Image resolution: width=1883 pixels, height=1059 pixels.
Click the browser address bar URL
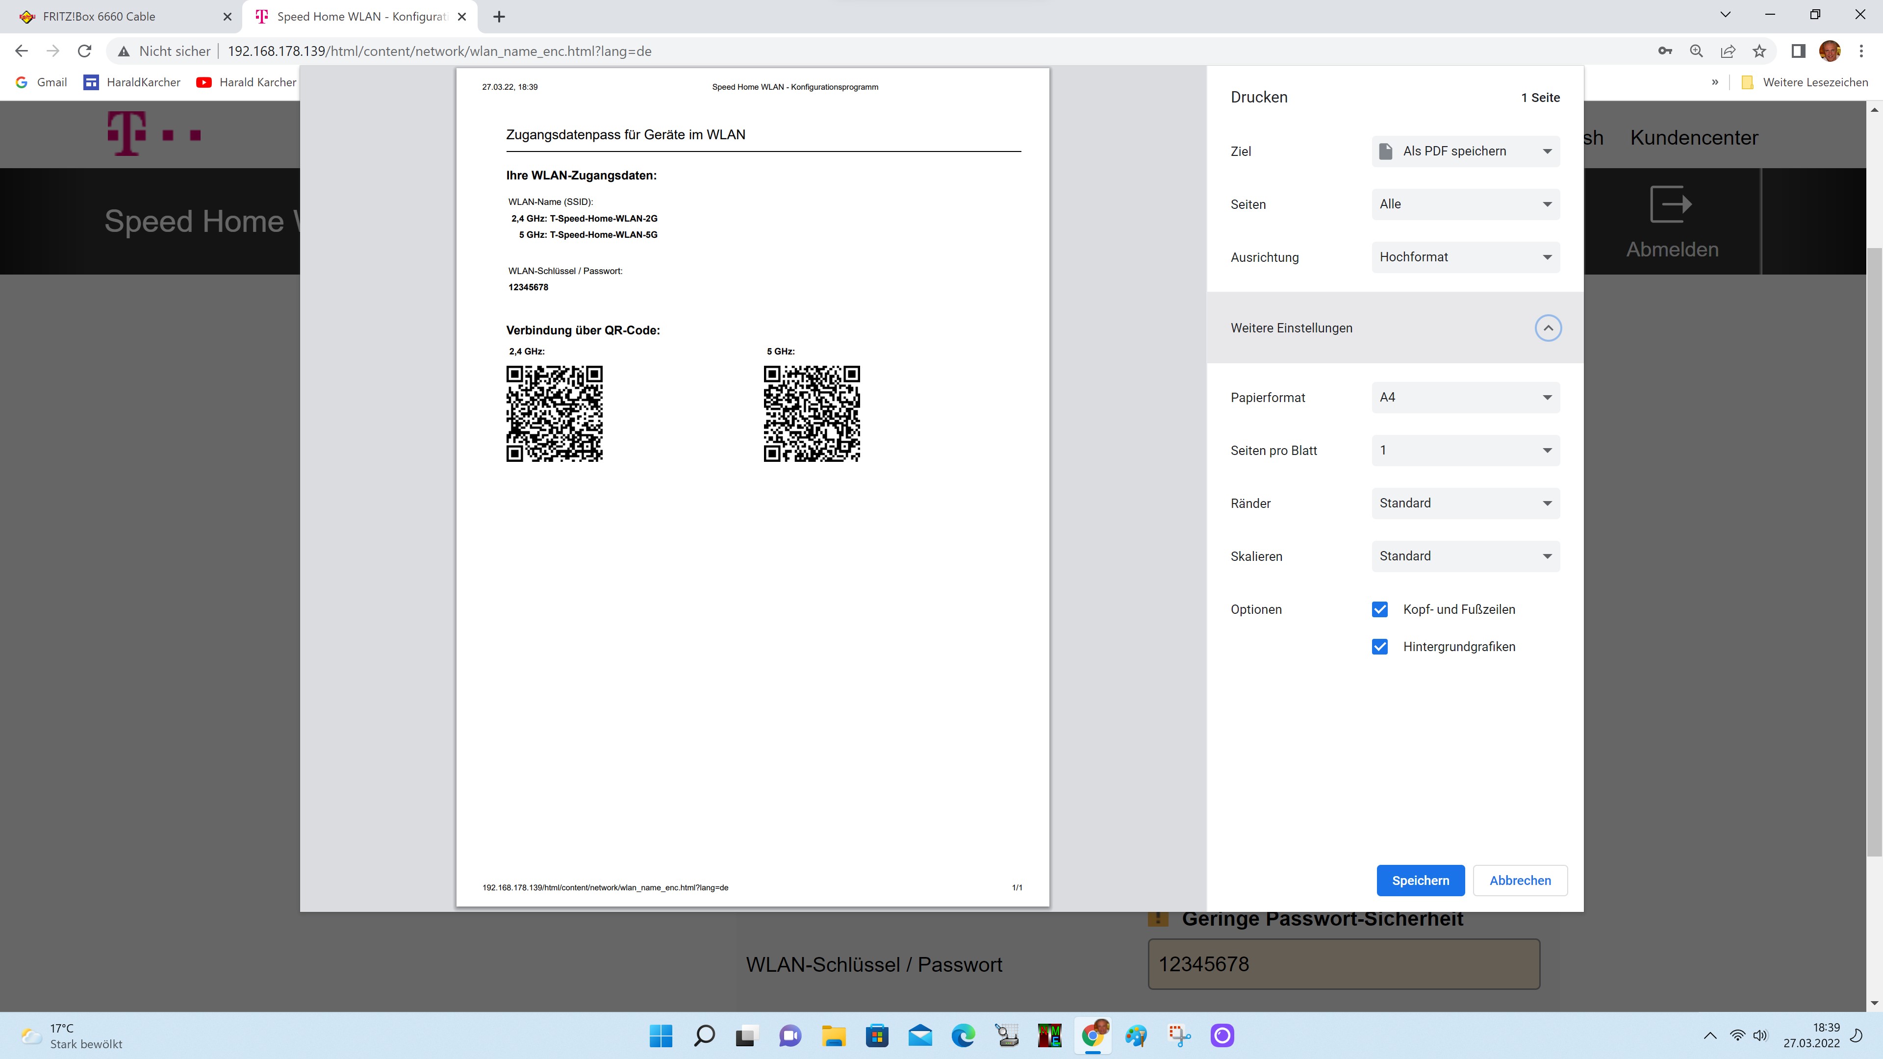click(x=438, y=51)
